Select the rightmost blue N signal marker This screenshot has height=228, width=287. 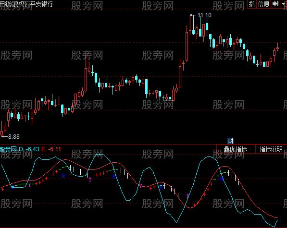[222, 179]
